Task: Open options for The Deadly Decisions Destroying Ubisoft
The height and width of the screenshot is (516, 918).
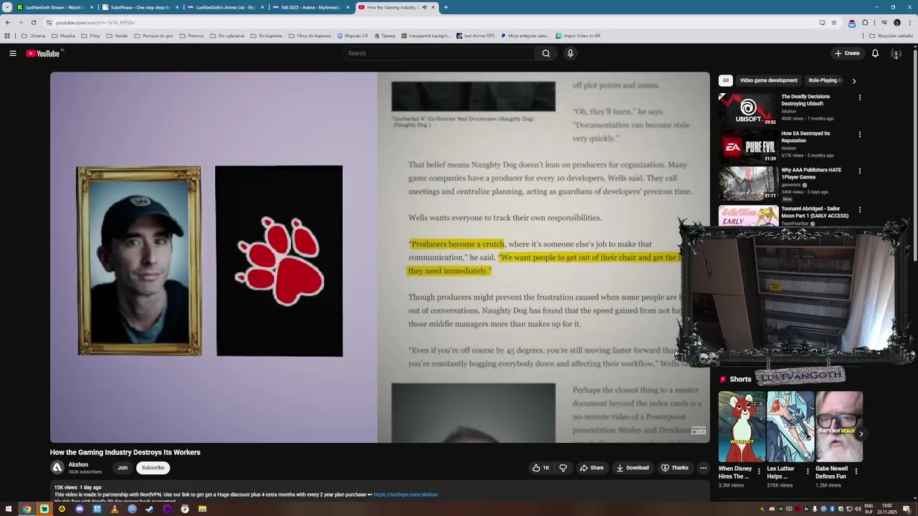Action: (859, 97)
